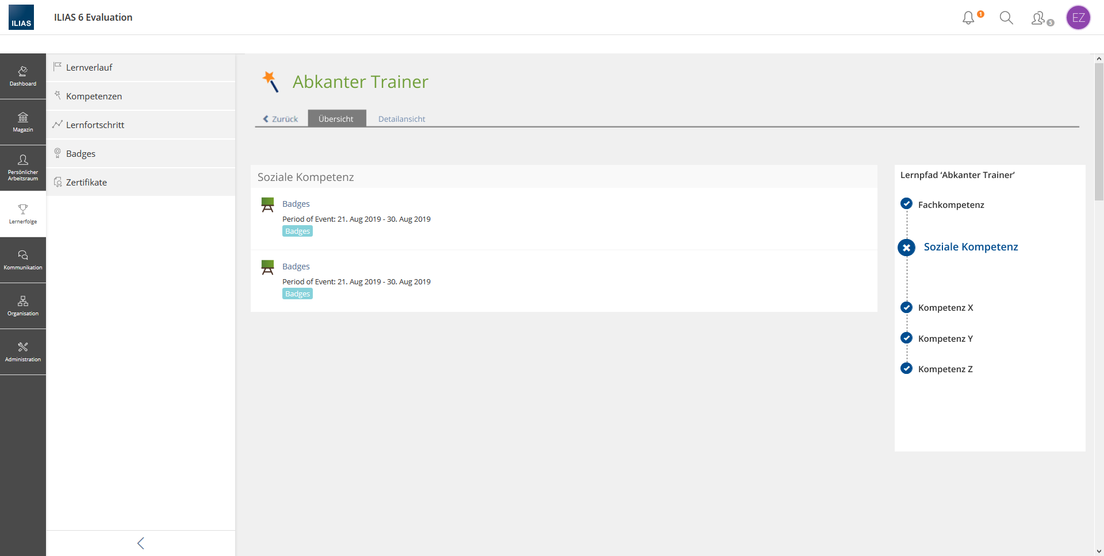Open Organisation in the main bar
Image resolution: width=1104 pixels, height=556 pixels.
click(x=23, y=306)
